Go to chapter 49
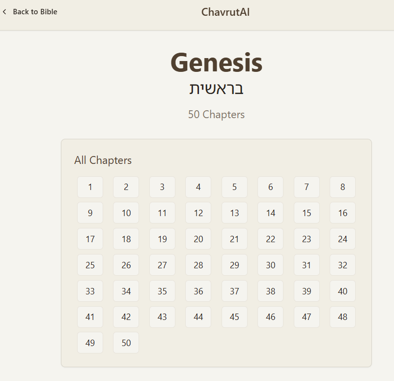This screenshot has width=394, height=381. tap(90, 343)
